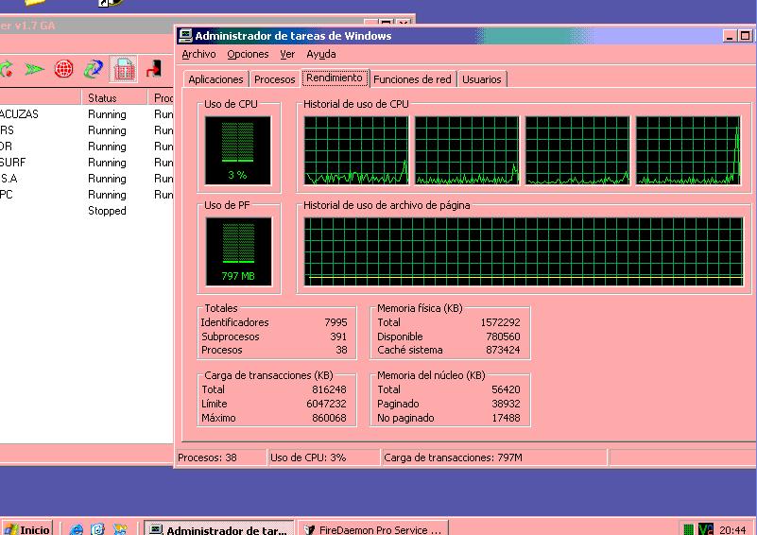Image resolution: width=757 pixels, height=535 pixels.
Task: Switch to FireDaemon Pro Service taskbar button
Action: coord(372,529)
